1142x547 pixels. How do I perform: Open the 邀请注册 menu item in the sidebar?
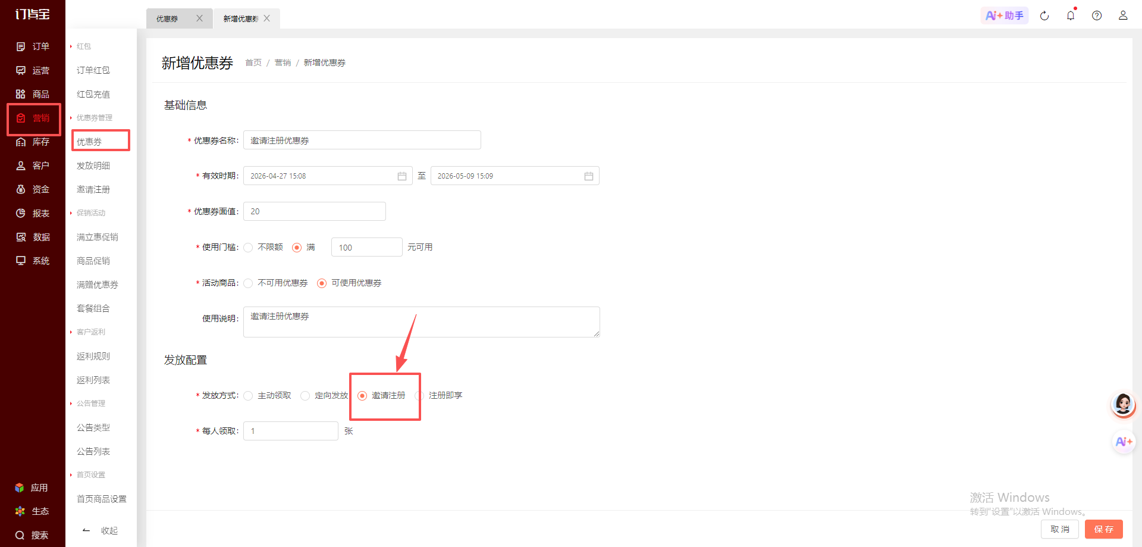pyautogui.click(x=93, y=189)
